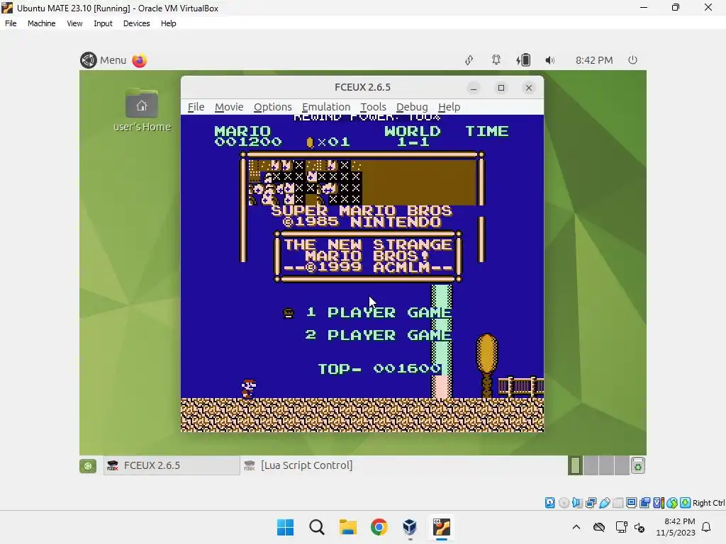Viewport: 726px width, 544px height.
Task: Switch to FCEUX 2.6.5 taskbar window
Action: pos(172,465)
